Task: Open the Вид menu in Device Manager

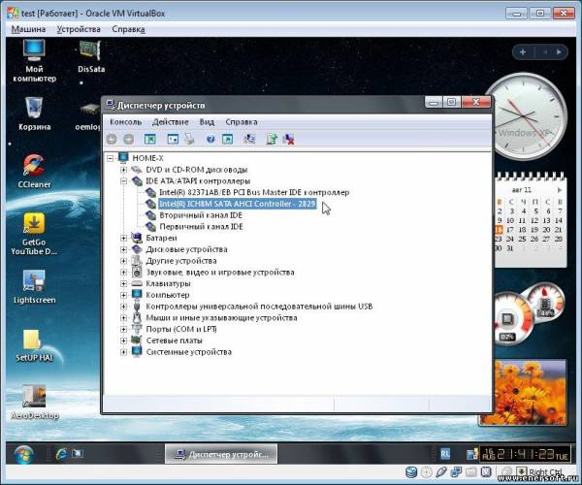Action: point(207,121)
